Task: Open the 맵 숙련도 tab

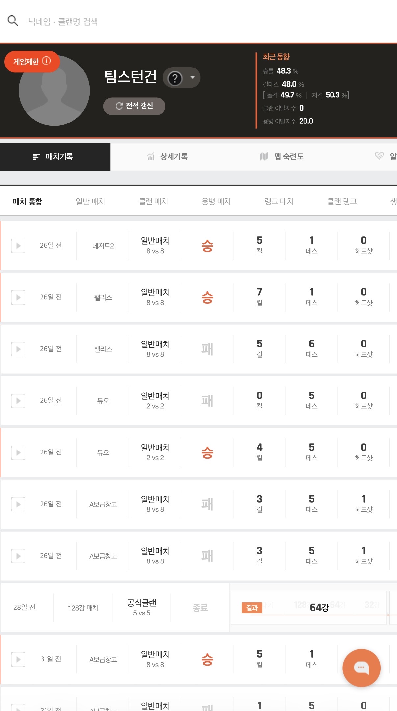Action: coord(282,157)
